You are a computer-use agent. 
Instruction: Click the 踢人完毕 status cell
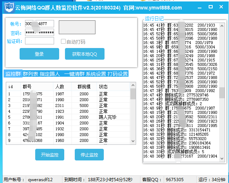pos(107,117)
